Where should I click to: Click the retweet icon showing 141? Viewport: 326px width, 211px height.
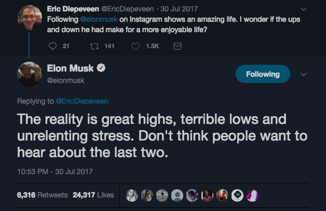click(94, 46)
